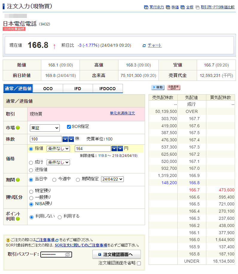Click the 稼動 play icon button
The height and width of the screenshot is (274, 238).
(158, 87)
